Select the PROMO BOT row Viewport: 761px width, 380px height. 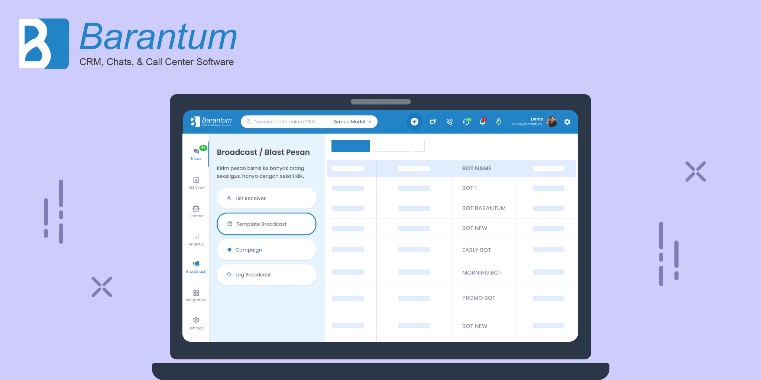click(451, 298)
